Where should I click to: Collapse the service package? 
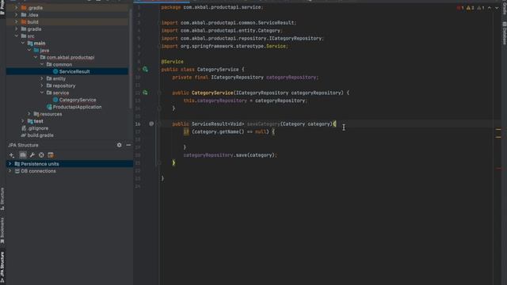point(42,93)
